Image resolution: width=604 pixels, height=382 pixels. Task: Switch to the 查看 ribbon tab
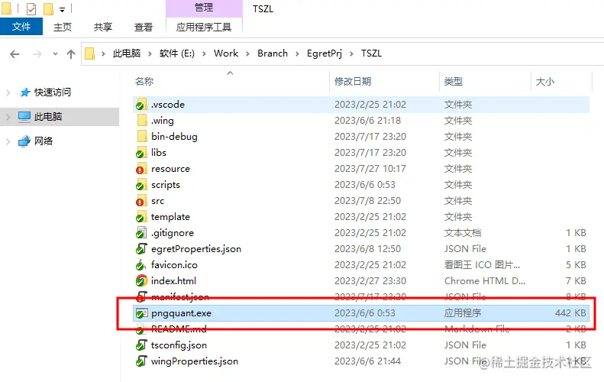(x=144, y=27)
